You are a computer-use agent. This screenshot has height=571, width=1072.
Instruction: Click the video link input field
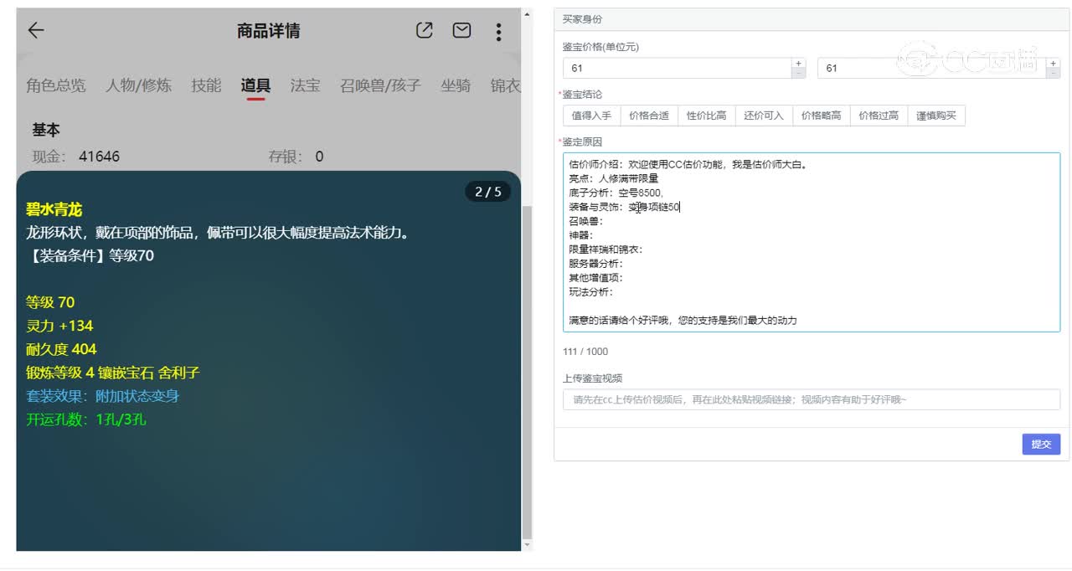click(x=808, y=399)
